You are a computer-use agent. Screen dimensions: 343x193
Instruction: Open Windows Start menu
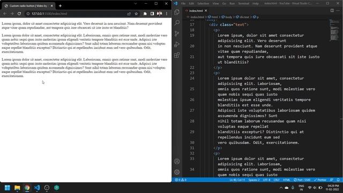coord(8,188)
